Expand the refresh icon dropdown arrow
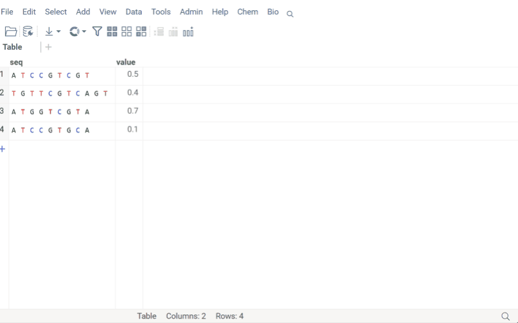The image size is (518, 323). 84,31
